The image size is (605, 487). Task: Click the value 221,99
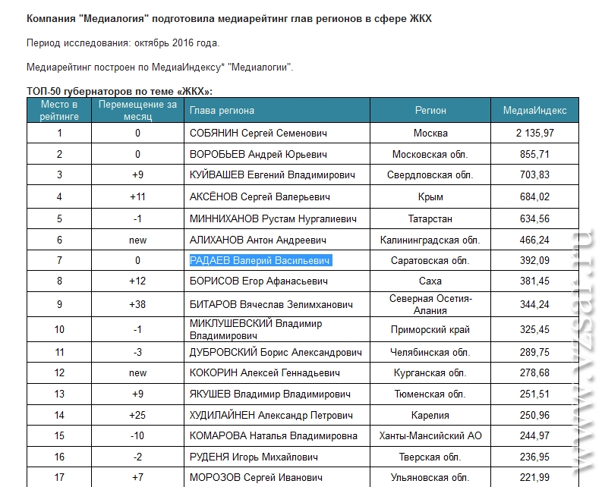pos(534,477)
